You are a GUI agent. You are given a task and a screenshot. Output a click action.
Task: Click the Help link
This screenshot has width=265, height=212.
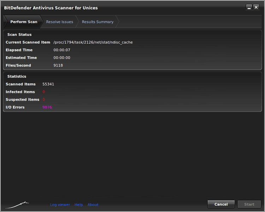click(x=78, y=205)
